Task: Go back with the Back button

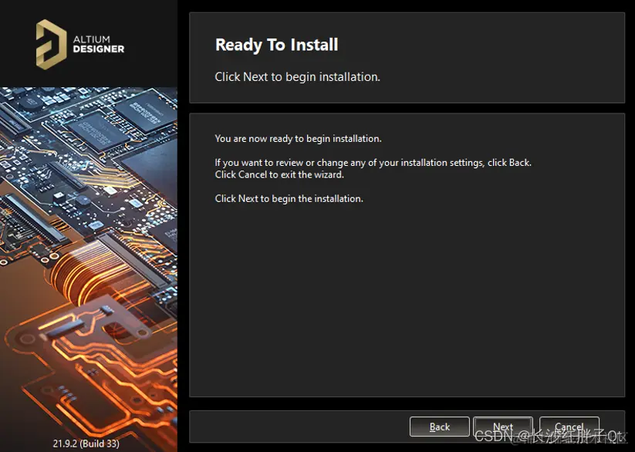Action: click(439, 427)
